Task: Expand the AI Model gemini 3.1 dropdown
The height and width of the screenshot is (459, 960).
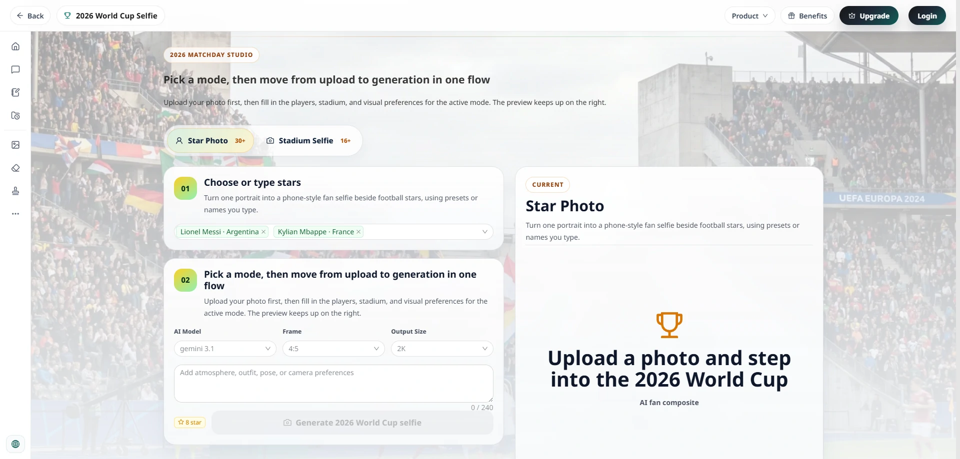Action: coord(225,349)
